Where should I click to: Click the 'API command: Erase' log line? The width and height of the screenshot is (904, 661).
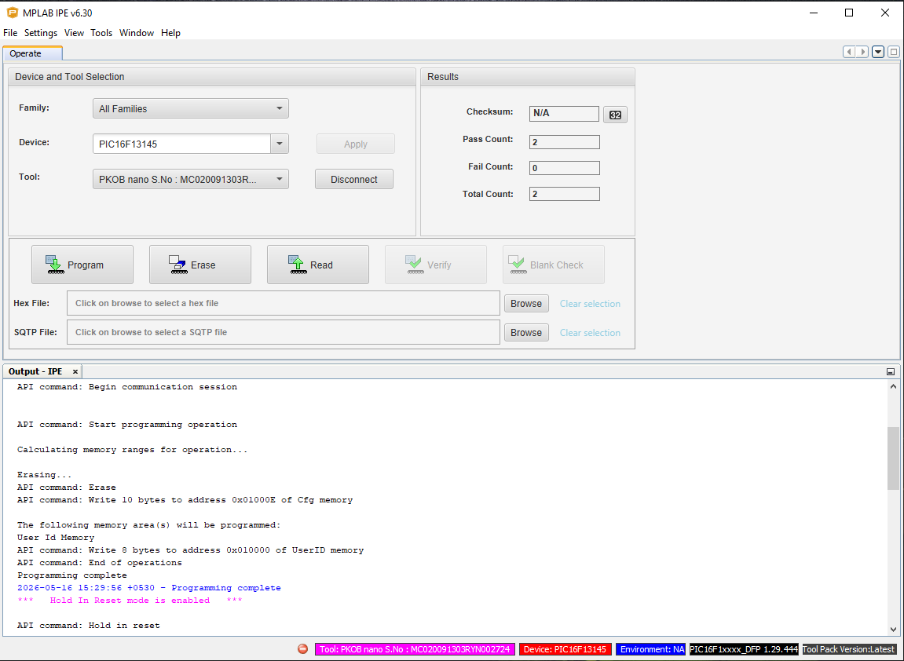66,487
